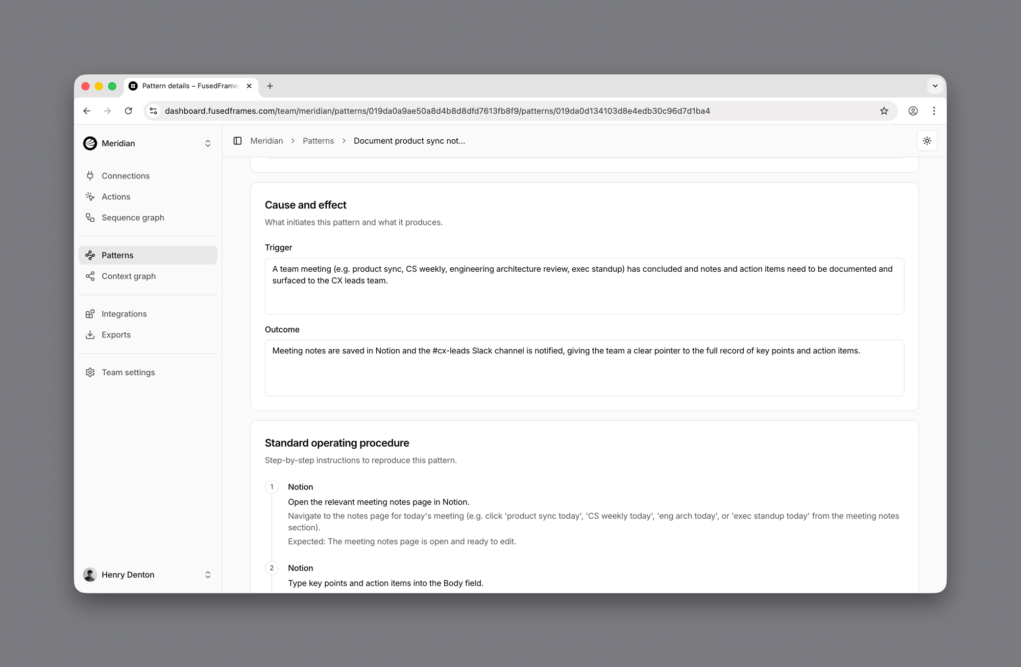Click the Integrations blocks icon
Image resolution: width=1021 pixels, height=667 pixels.
pos(90,314)
